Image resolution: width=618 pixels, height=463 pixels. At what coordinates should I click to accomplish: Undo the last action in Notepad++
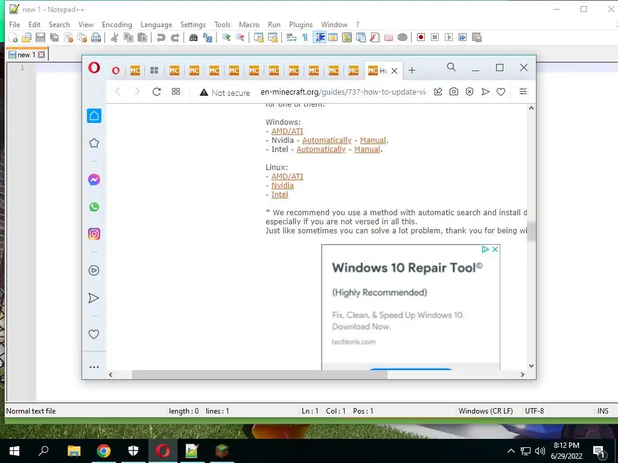point(161,37)
